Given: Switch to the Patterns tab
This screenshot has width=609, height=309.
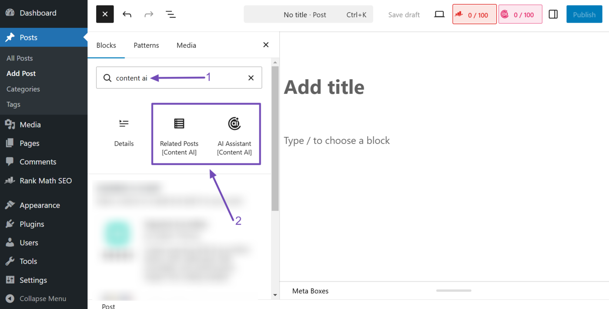Looking at the screenshot, I should click(146, 45).
